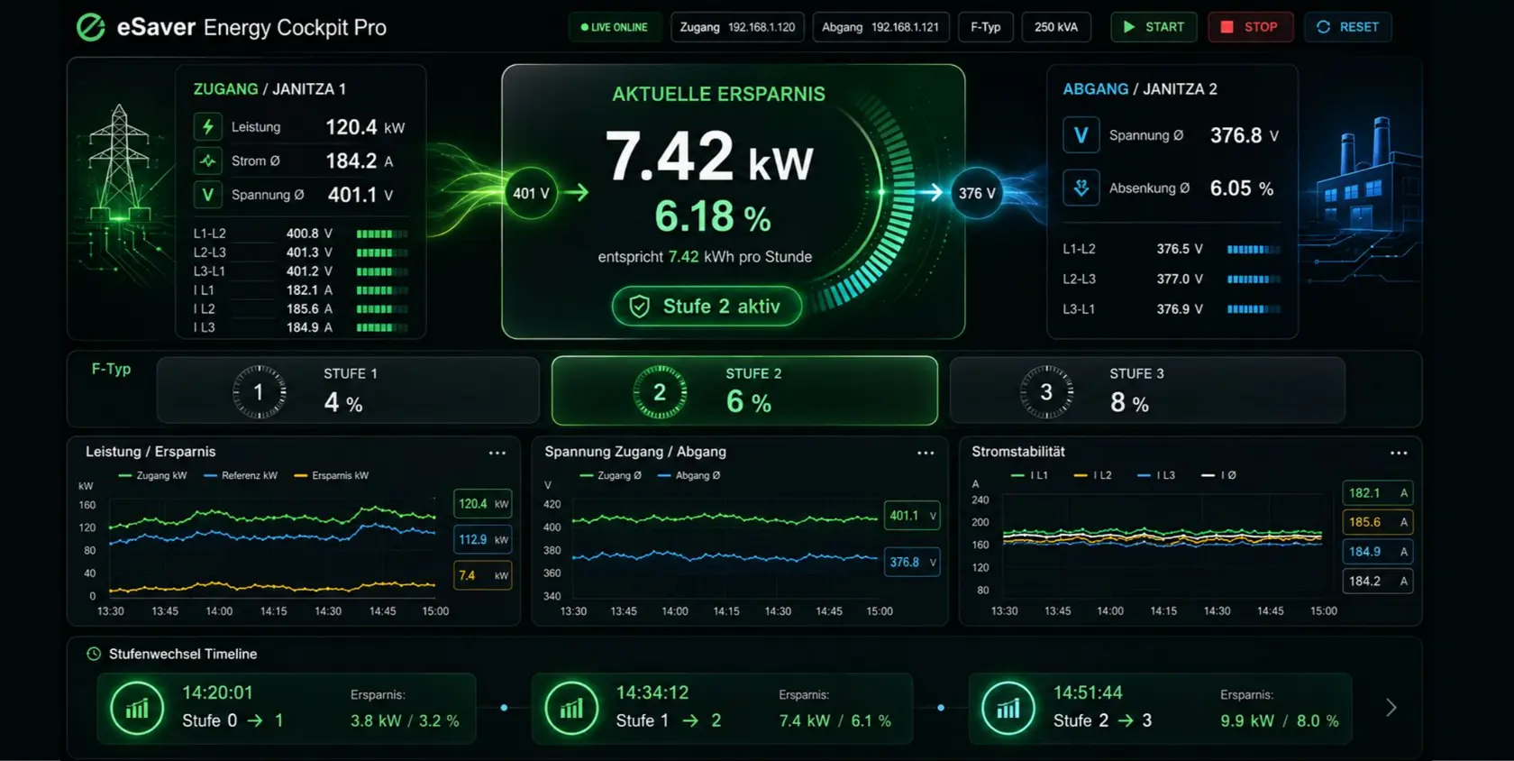Click the ZUGANG / JANITZA 1 heading
Screen dimensions: 1514x761
tap(269, 89)
